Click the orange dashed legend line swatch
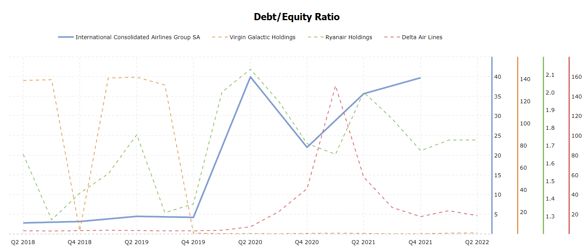This screenshot has width=584, height=252. pyautogui.click(x=220, y=37)
